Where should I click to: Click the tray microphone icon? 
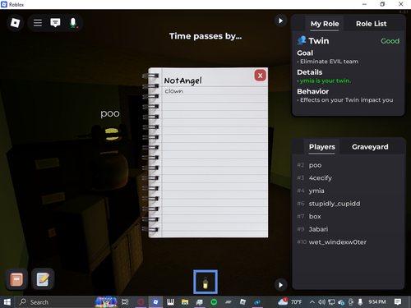pos(360,302)
